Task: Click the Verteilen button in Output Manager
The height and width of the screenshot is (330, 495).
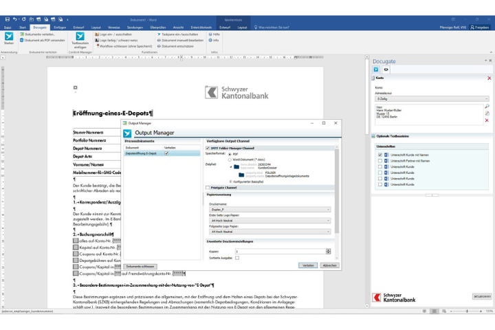Action: tap(308, 265)
